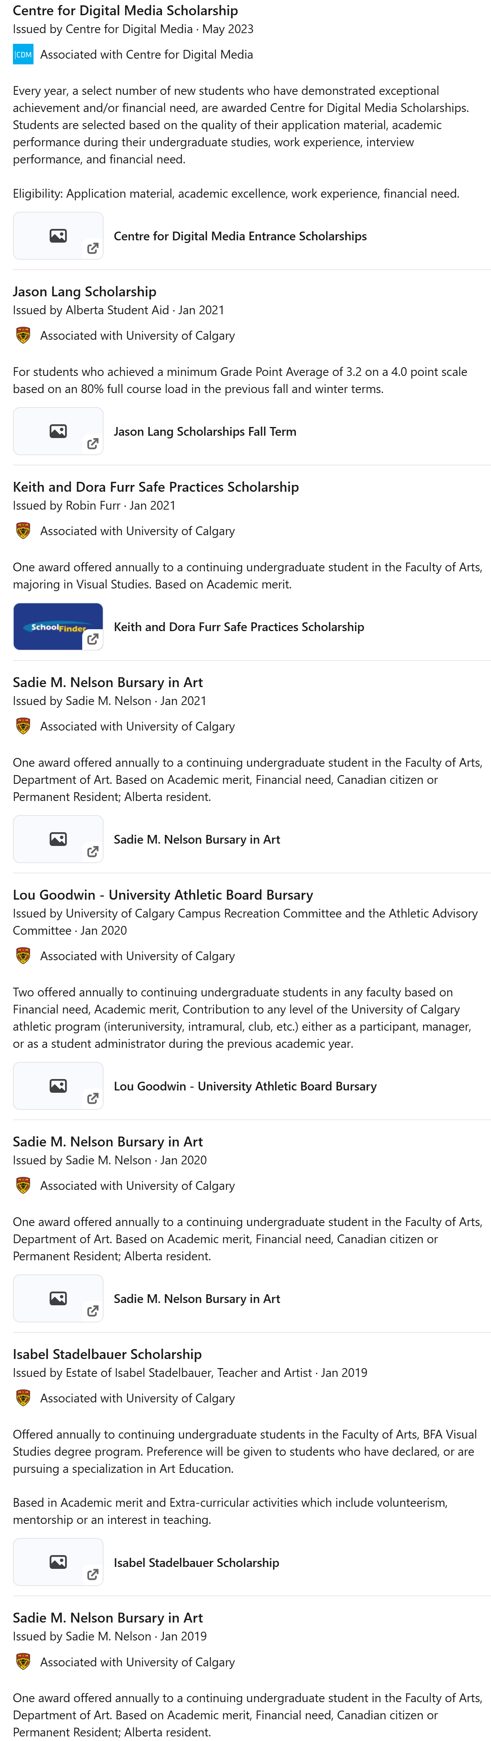This screenshot has height=1741, width=491.
Task: Click University of Calgary crest under Sadie Nelson Jan 2020
Action: click(23, 1186)
